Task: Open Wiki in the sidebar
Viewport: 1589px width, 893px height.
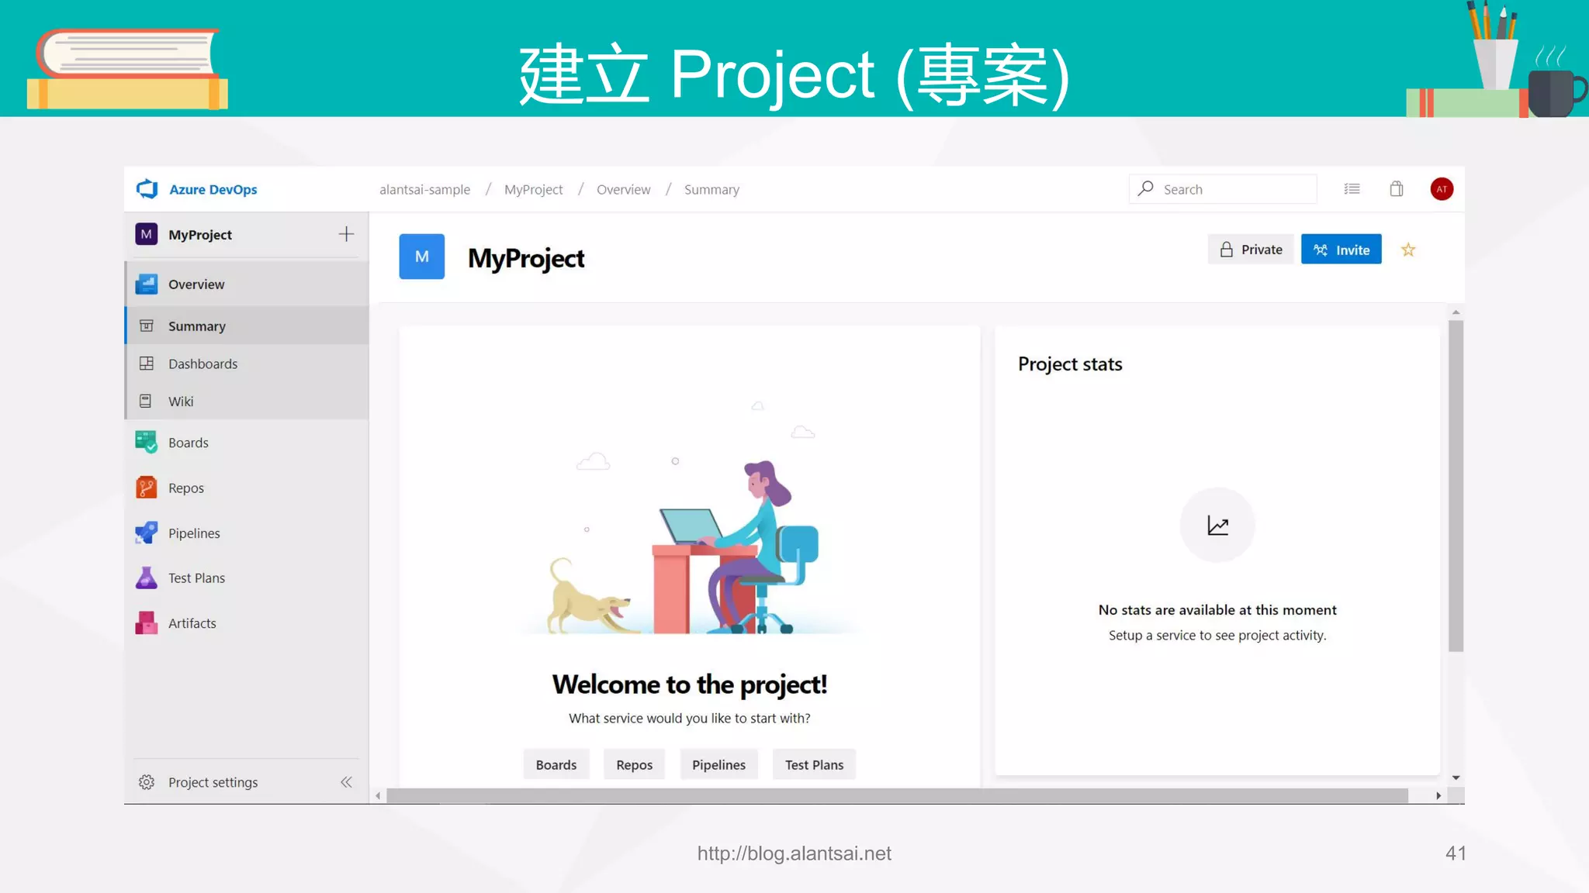Action: (247, 401)
